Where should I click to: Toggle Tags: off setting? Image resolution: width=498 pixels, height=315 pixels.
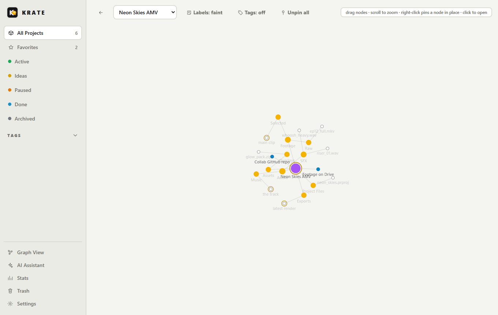tap(252, 12)
